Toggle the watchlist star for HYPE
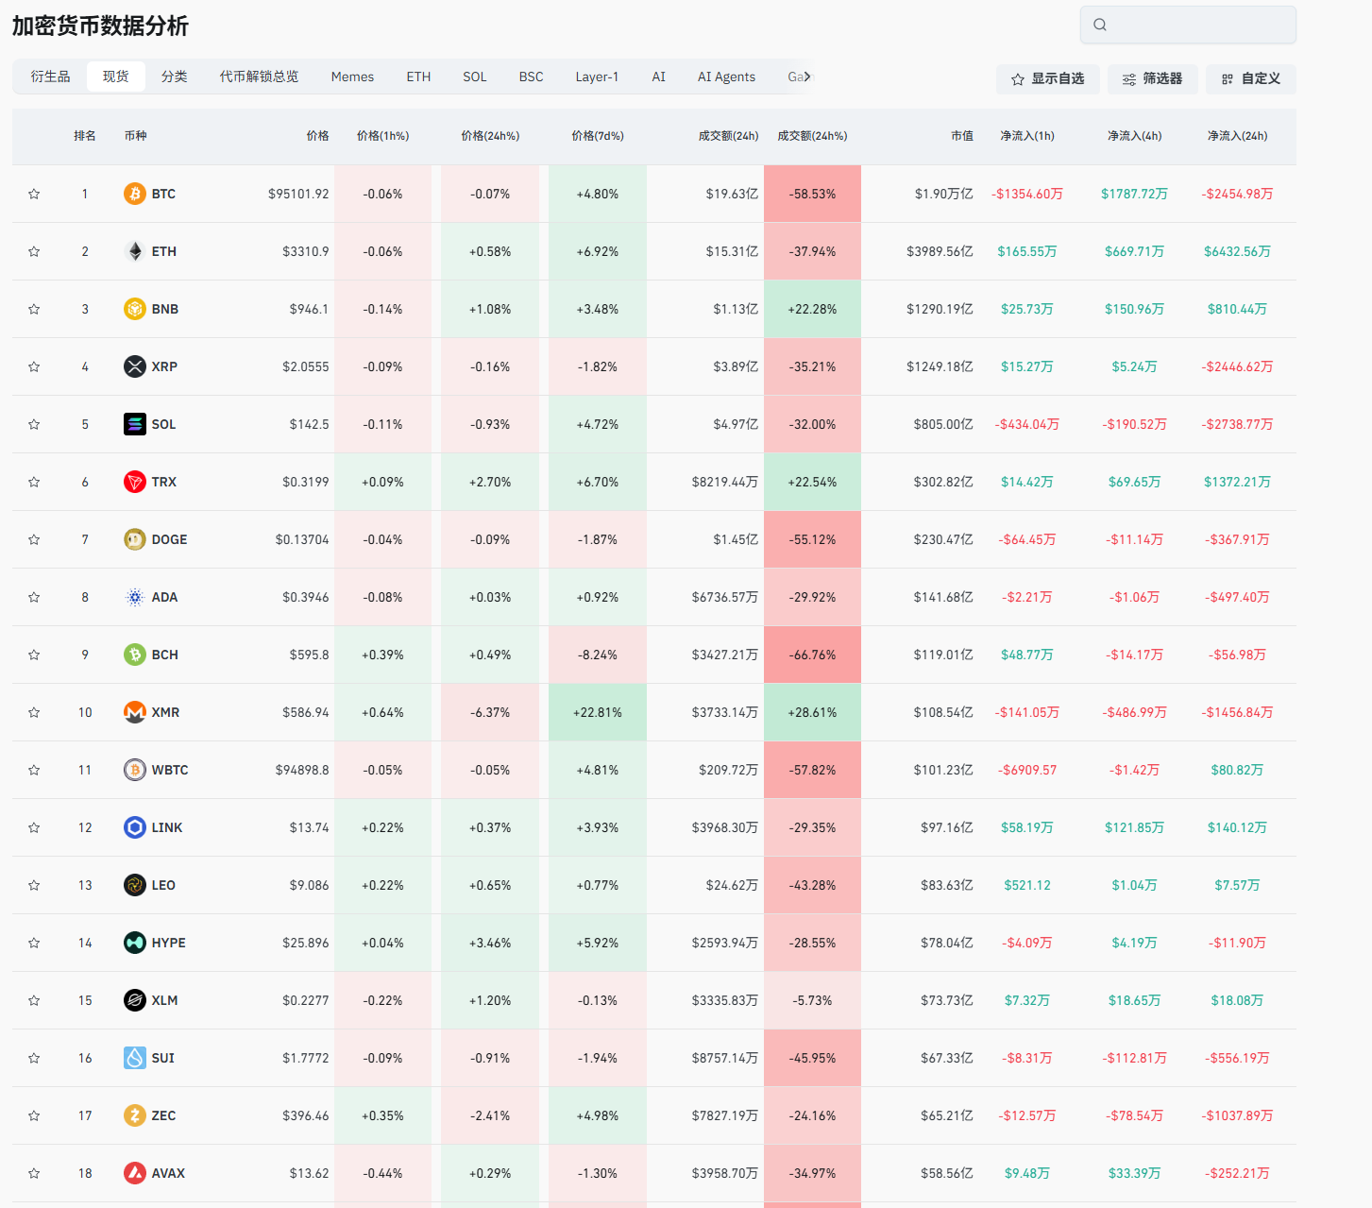 pyautogui.click(x=34, y=943)
